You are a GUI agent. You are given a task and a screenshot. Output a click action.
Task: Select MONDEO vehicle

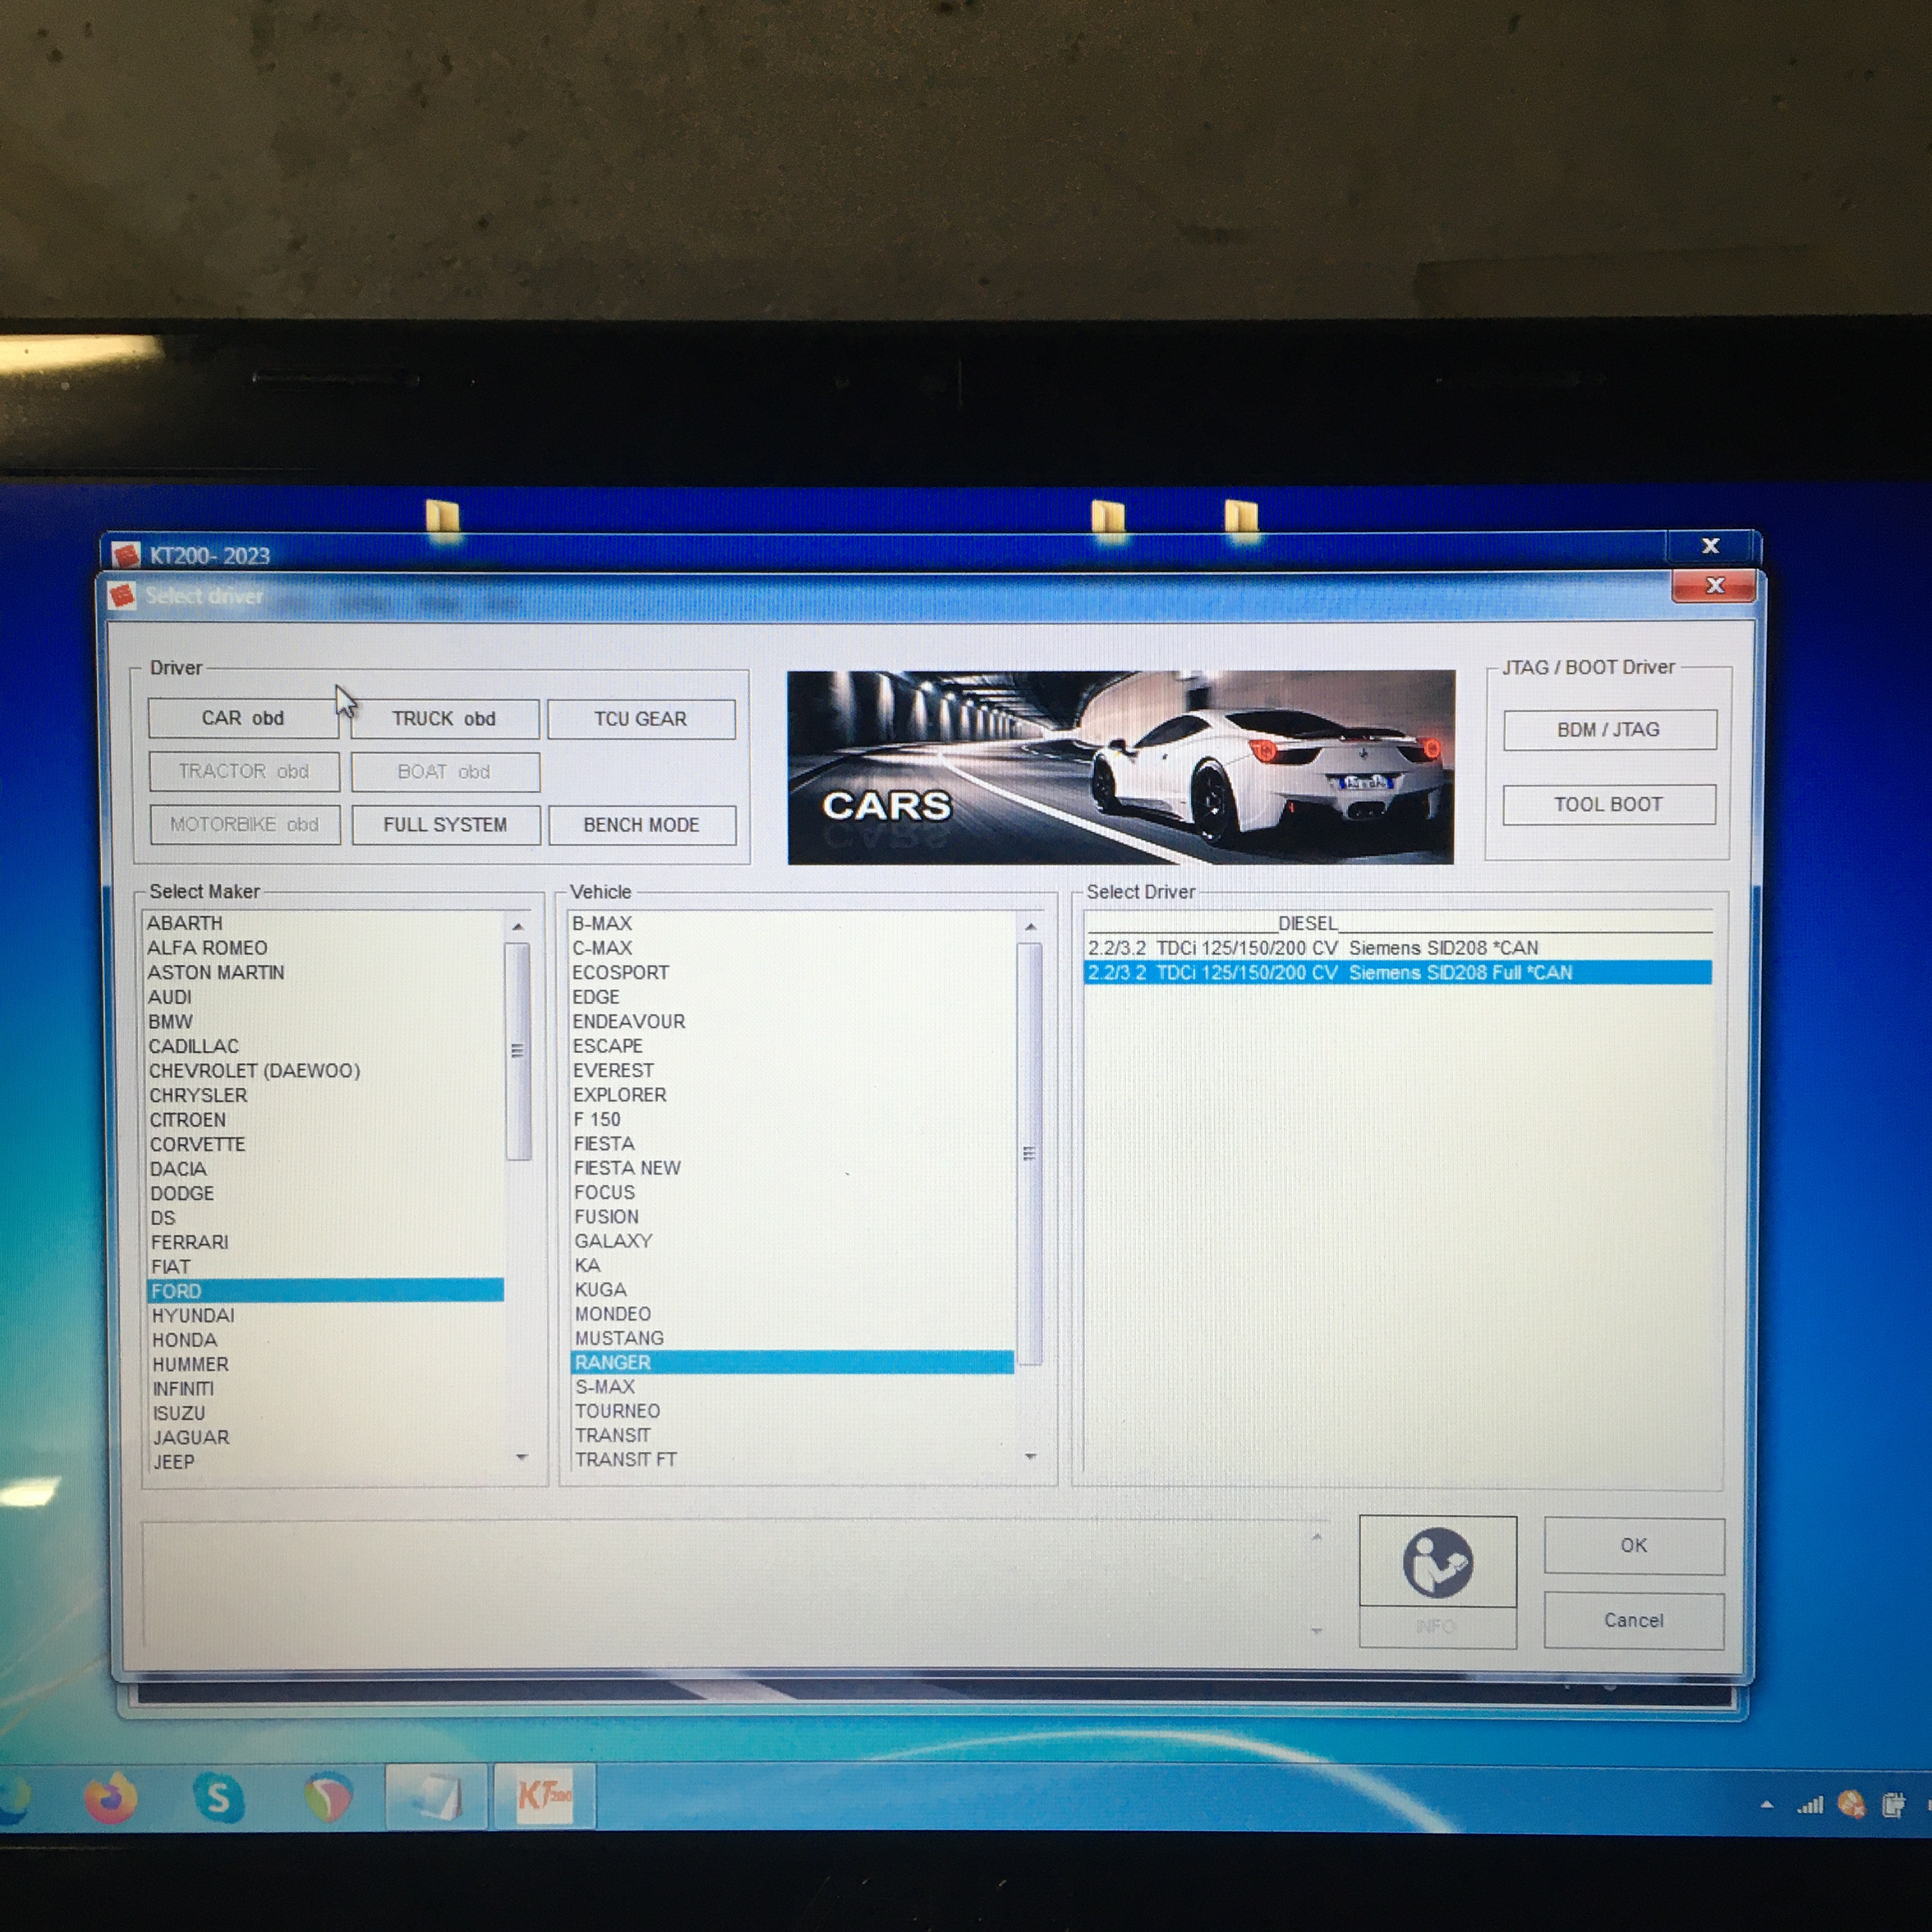click(x=613, y=1314)
